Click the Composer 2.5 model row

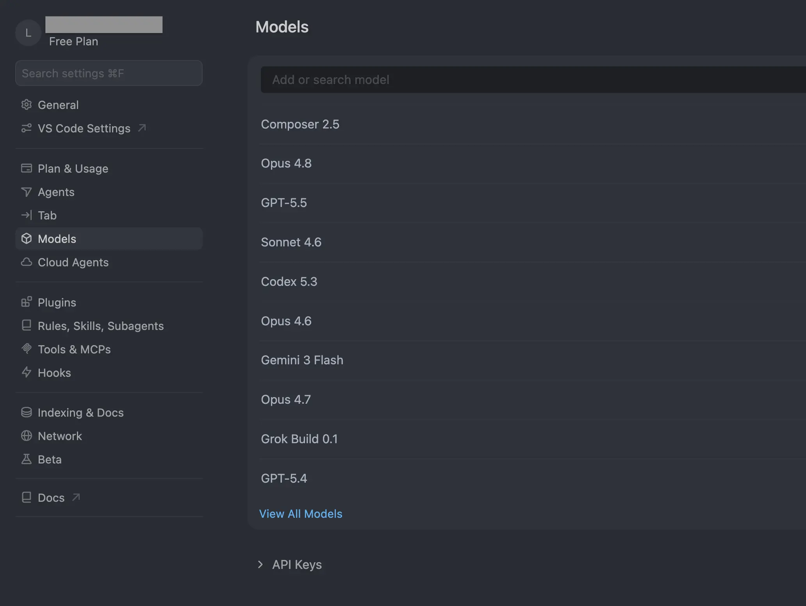point(533,124)
